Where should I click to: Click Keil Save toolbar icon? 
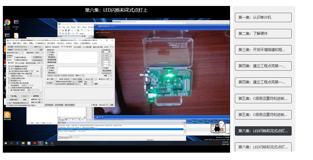[x=66, y=30]
